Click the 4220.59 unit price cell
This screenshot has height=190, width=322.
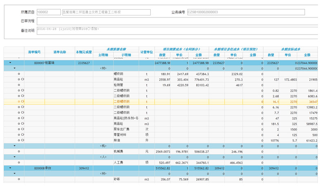[x=179, y=85]
